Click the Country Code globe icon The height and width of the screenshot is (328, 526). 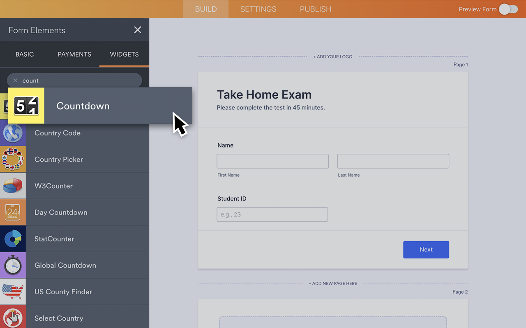coord(12,133)
